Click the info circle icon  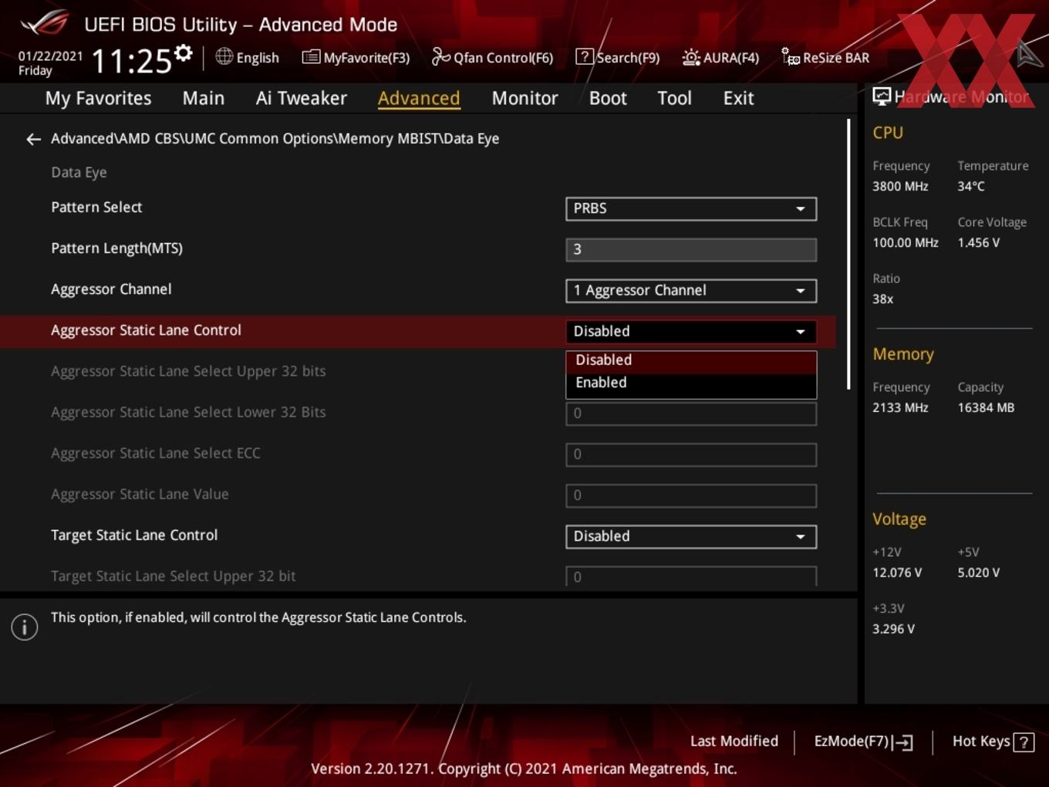click(25, 627)
